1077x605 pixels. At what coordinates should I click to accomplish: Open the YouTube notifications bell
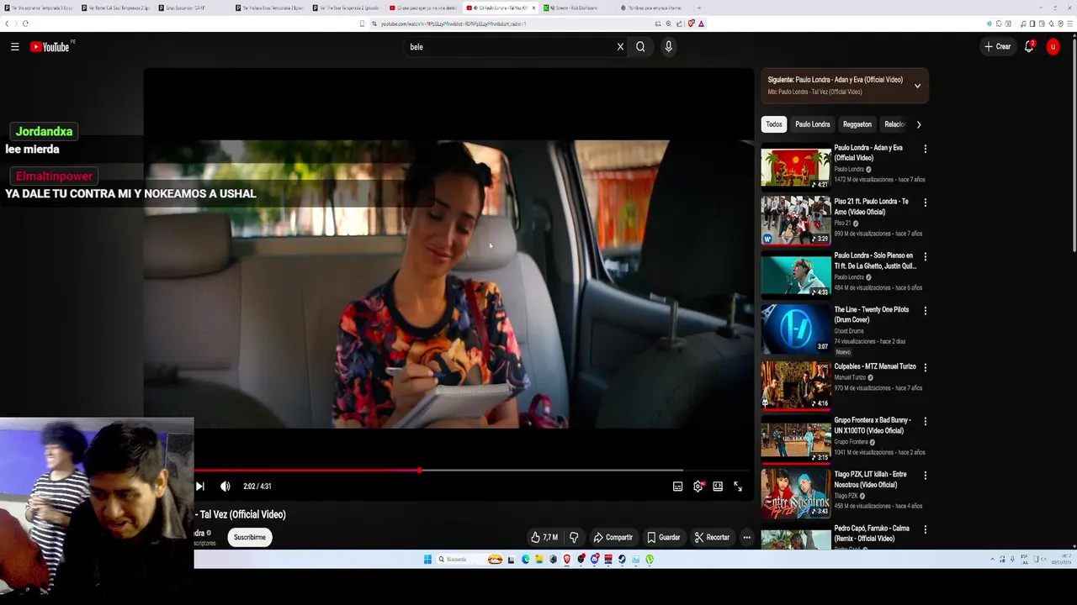point(1028,47)
